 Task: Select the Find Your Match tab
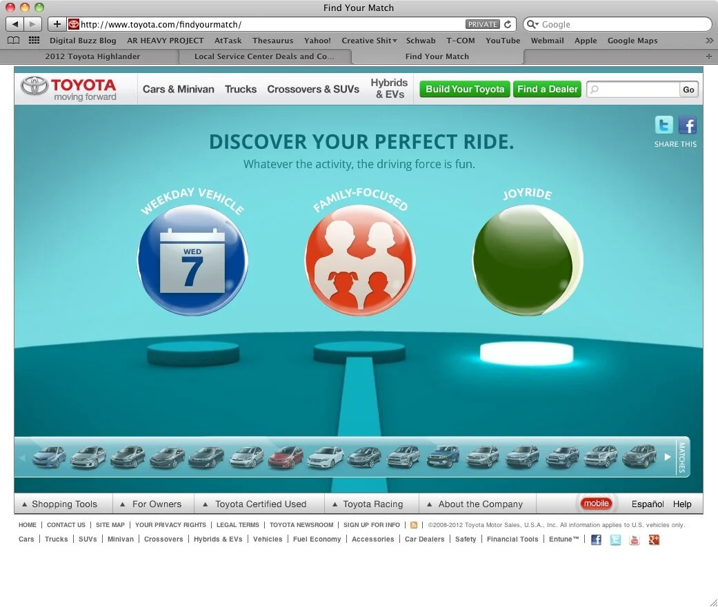pos(437,56)
